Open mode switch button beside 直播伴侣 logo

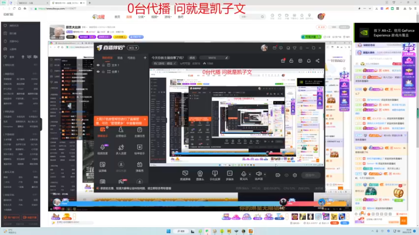coord(133,48)
